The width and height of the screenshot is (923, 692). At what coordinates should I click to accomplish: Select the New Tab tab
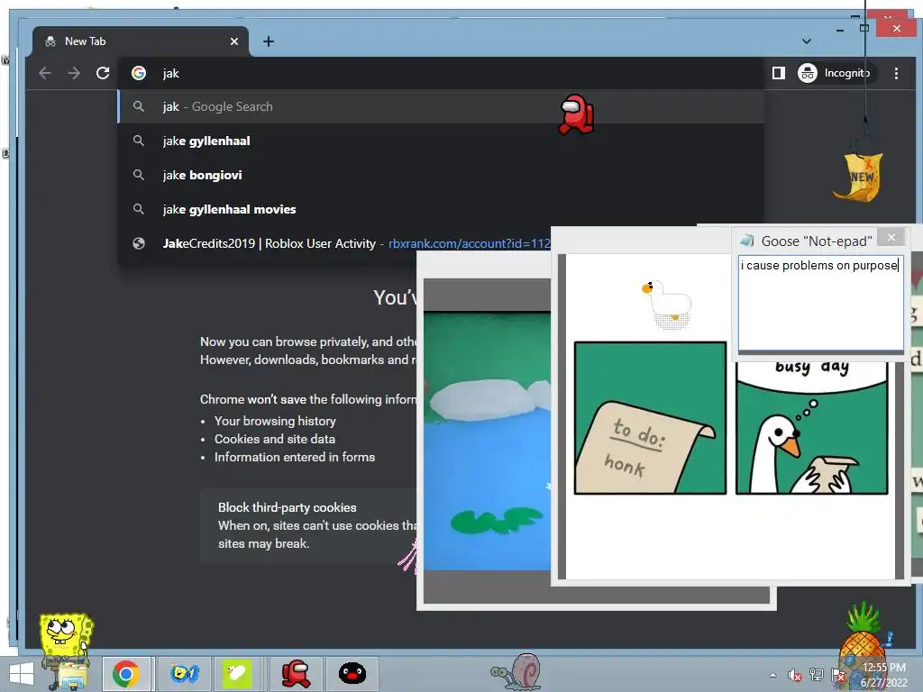tap(140, 41)
